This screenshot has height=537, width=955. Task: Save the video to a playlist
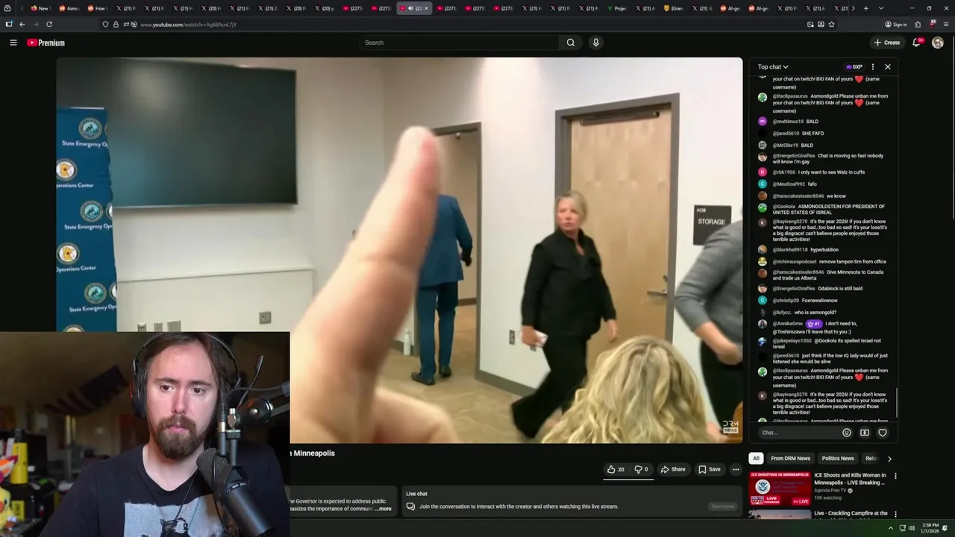point(710,469)
